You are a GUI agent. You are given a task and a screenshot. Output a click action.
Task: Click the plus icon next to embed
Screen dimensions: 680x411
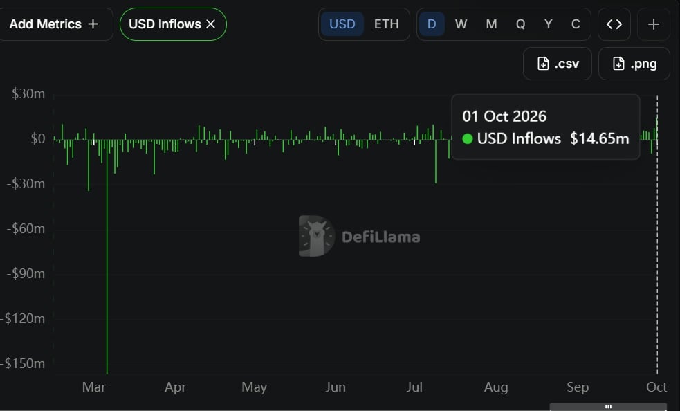click(x=654, y=24)
